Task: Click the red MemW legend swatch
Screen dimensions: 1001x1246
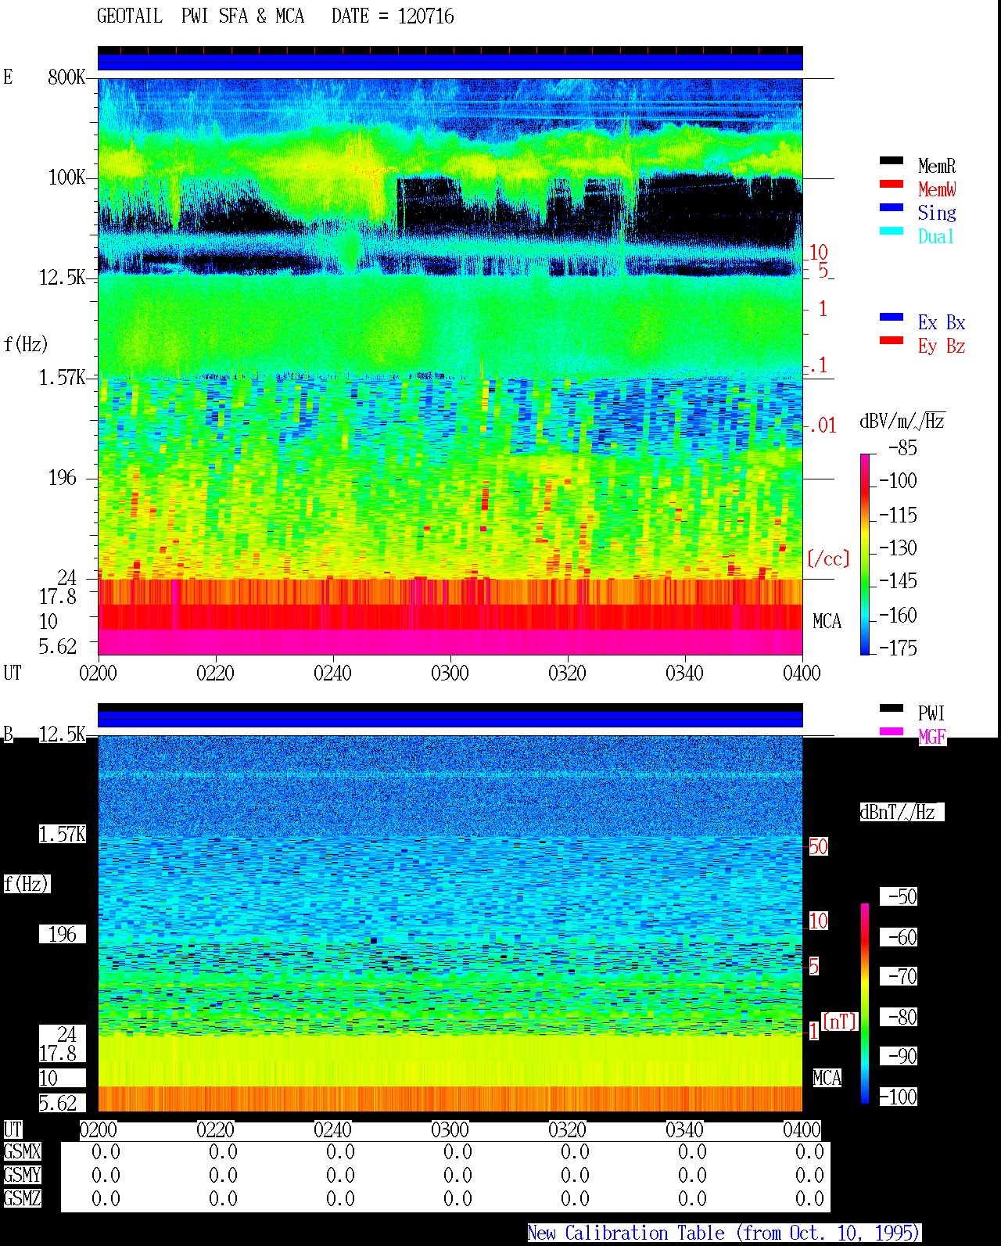Action: 892,185
